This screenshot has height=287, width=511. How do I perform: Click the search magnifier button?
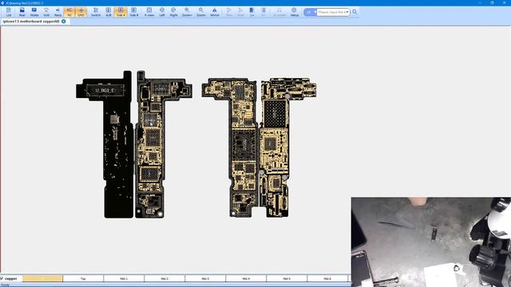[x=355, y=12]
